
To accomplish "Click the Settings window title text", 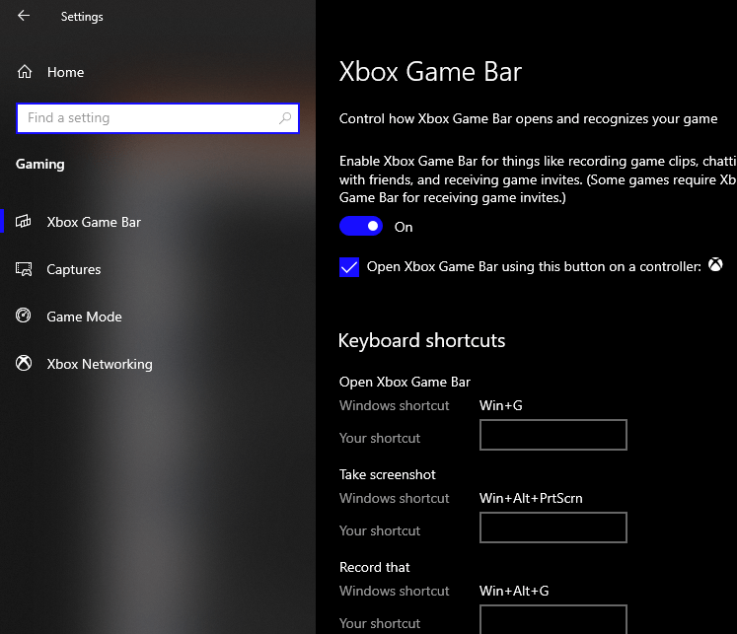I will 82,17.
